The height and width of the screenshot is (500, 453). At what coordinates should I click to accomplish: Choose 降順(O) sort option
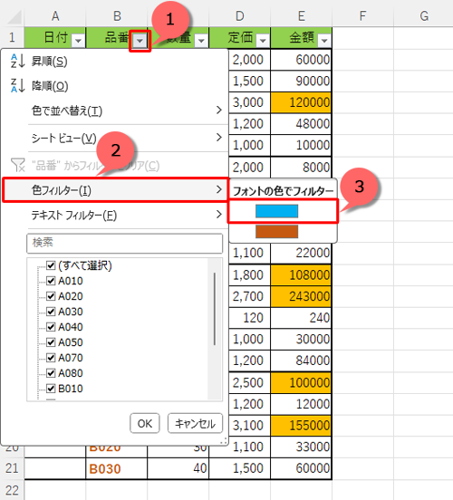click(x=115, y=86)
